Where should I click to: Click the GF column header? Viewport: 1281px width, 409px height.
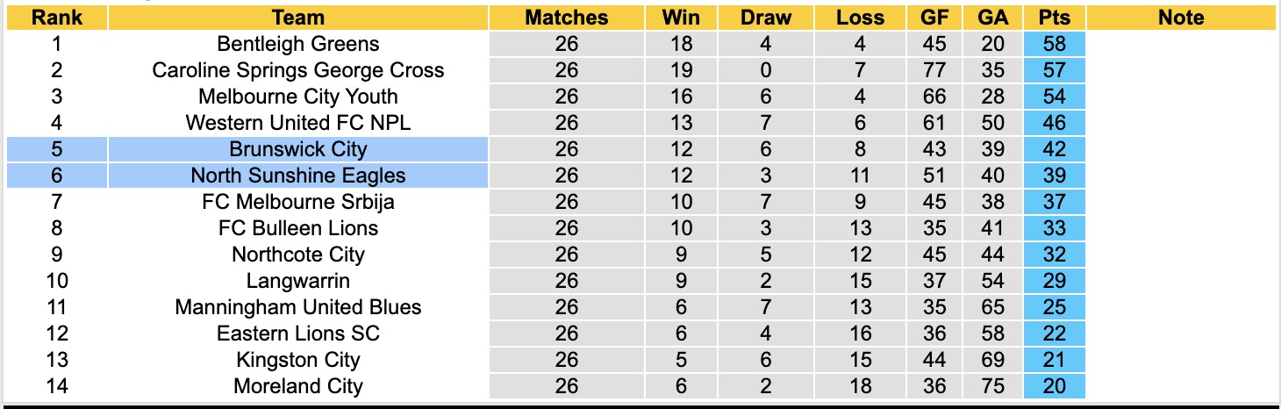pyautogui.click(x=934, y=18)
